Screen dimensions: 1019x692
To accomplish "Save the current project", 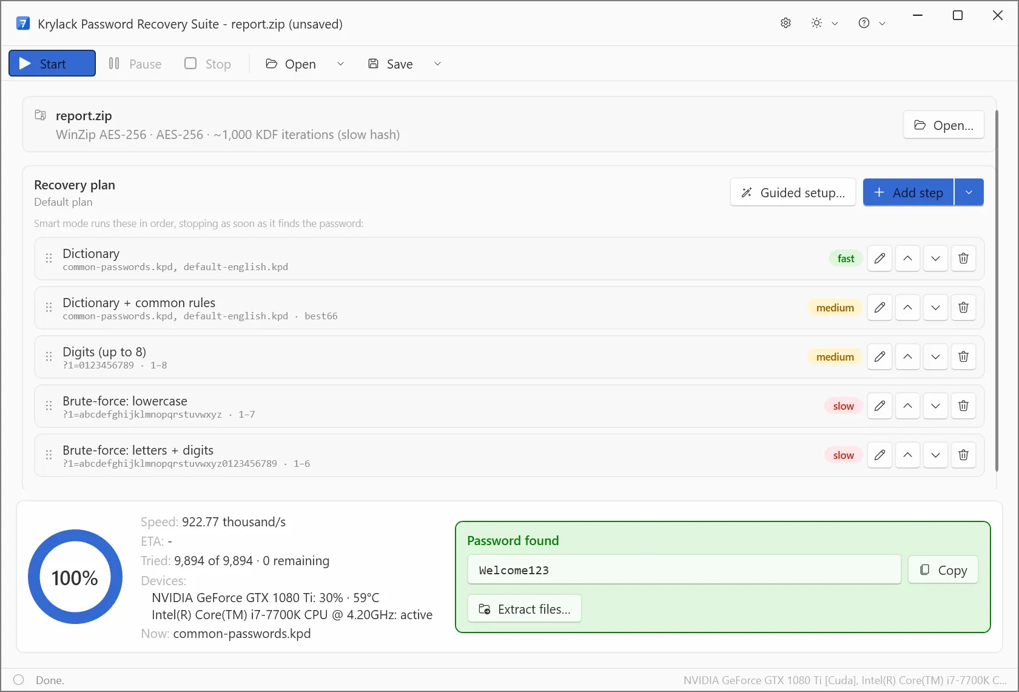I will click(391, 64).
